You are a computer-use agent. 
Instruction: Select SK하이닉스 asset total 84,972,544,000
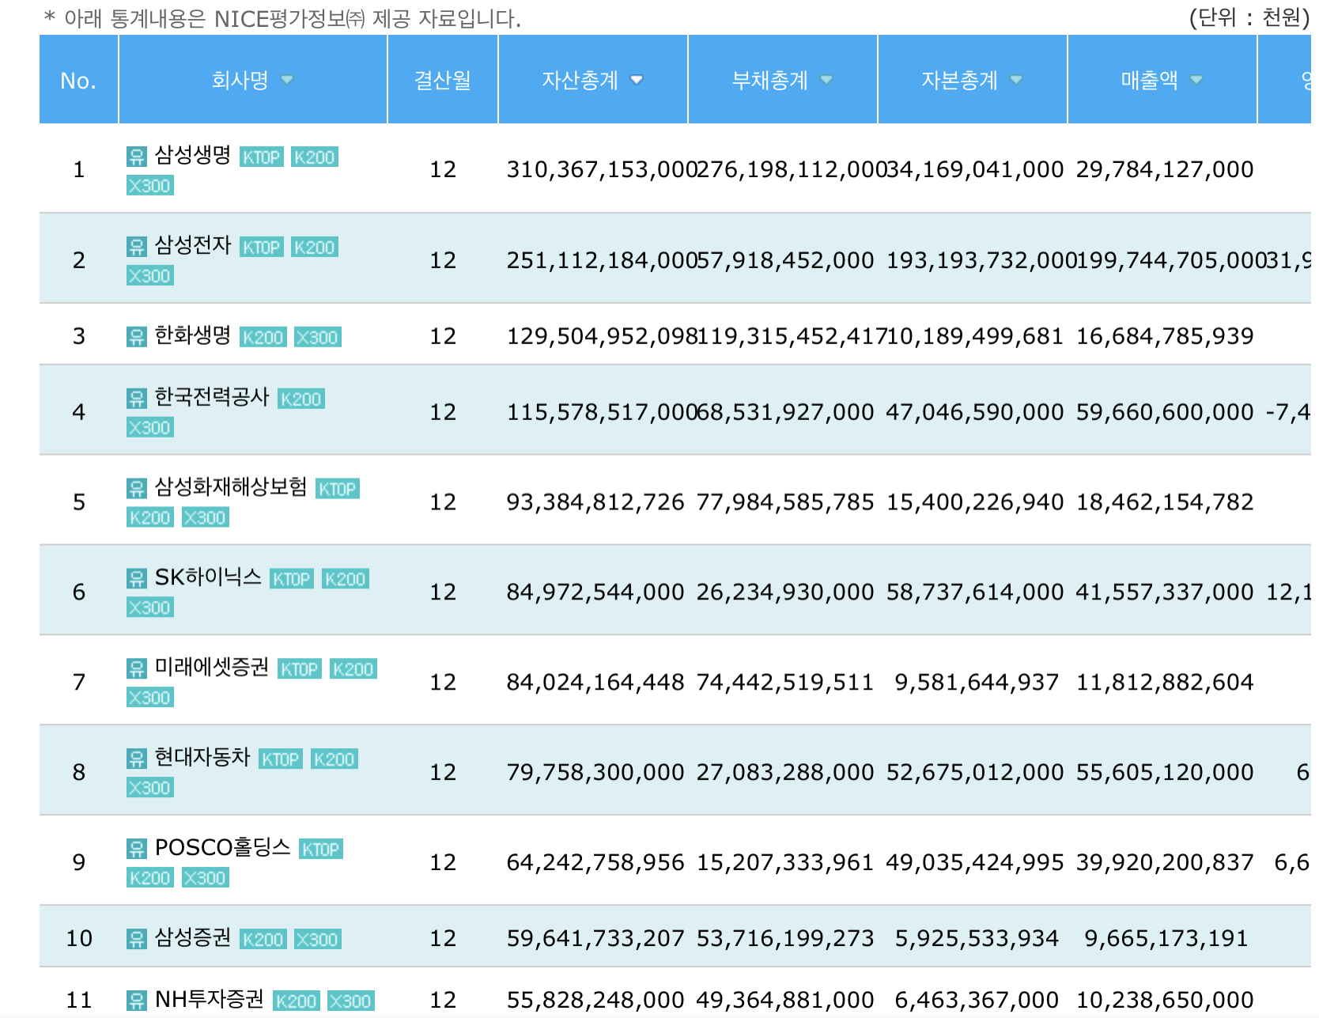[595, 593]
